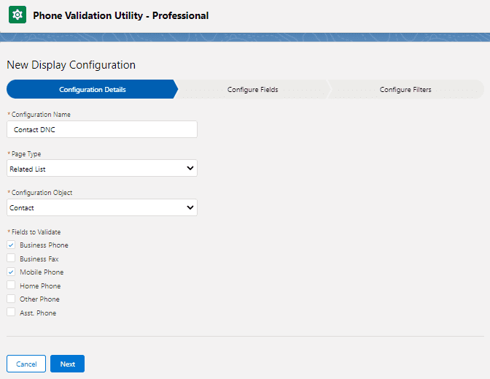Click the green gear app icon
Viewport: 490px width, 379px height.
[x=17, y=15]
